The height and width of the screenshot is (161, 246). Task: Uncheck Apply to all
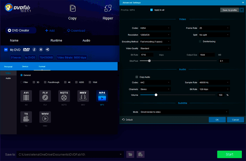point(151,10)
